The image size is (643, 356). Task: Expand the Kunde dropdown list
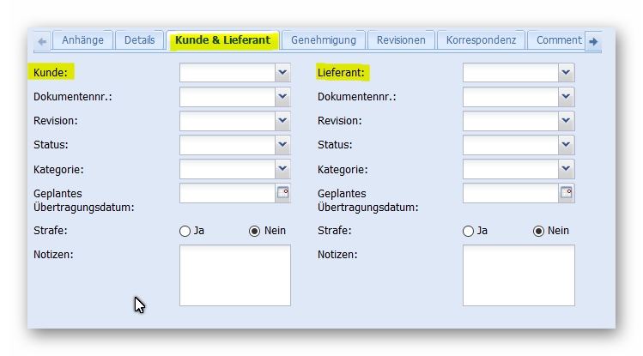(282, 73)
